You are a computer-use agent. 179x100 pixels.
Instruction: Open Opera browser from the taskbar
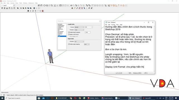tap(75, 98)
